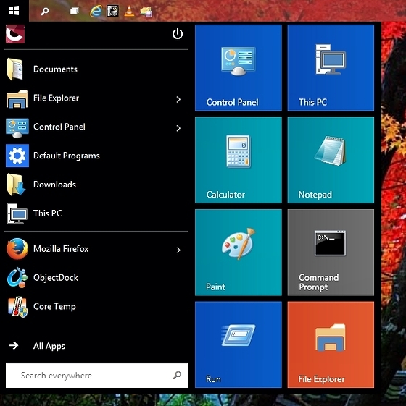Image resolution: width=406 pixels, height=406 pixels.
Task: Select the Default Programs label
Action: tap(67, 156)
